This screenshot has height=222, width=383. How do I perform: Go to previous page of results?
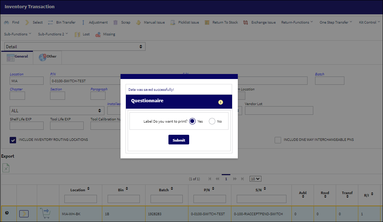tap(217, 179)
